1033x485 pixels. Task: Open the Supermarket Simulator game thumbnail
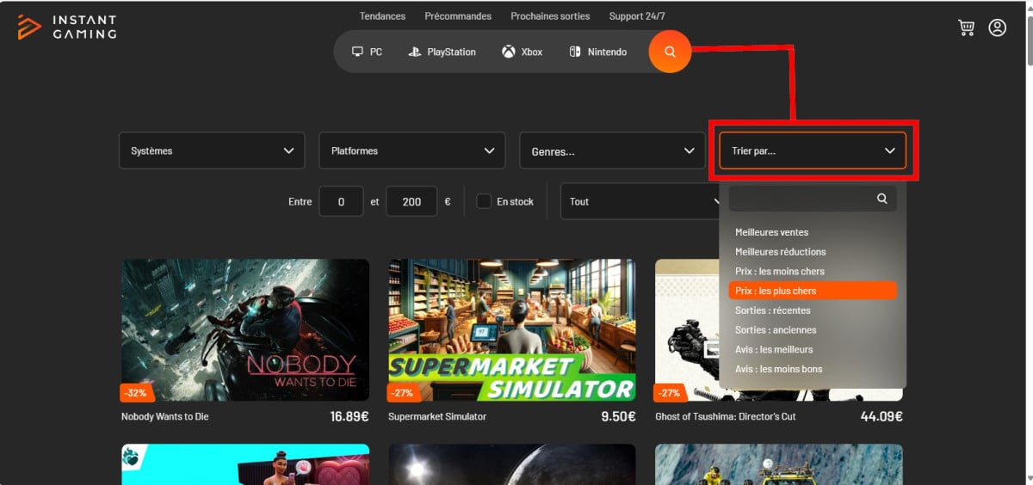point(511,329)
